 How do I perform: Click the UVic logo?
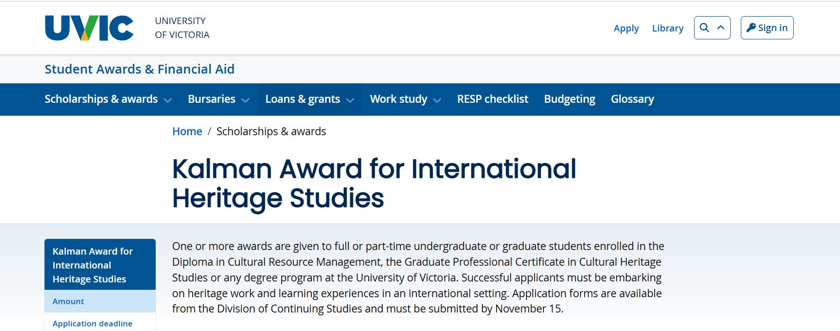(89, 28)
